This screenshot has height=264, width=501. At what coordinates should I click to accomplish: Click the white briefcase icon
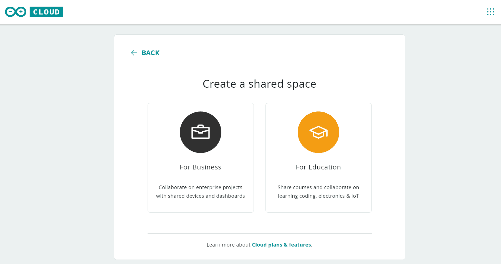(x=200, y=132)
